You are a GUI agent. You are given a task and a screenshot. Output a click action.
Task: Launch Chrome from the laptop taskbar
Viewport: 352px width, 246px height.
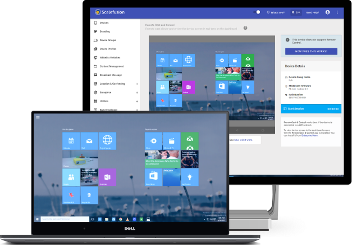pos(121,219)
